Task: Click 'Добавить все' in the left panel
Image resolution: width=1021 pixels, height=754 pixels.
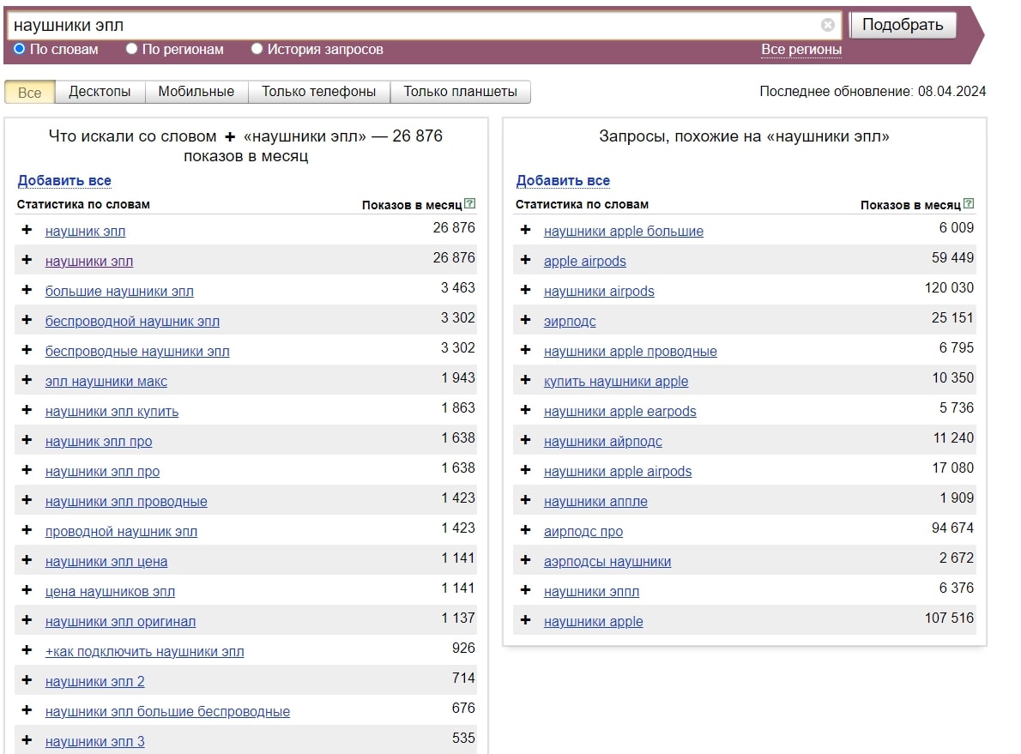Action: (x=64, y=180)
